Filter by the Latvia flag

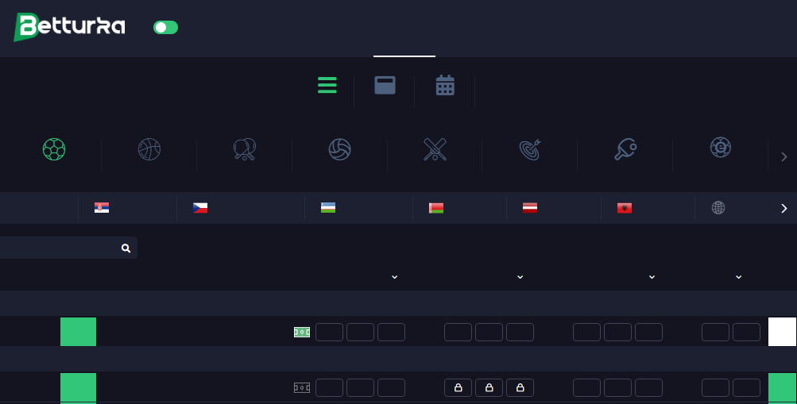(530, 208)
